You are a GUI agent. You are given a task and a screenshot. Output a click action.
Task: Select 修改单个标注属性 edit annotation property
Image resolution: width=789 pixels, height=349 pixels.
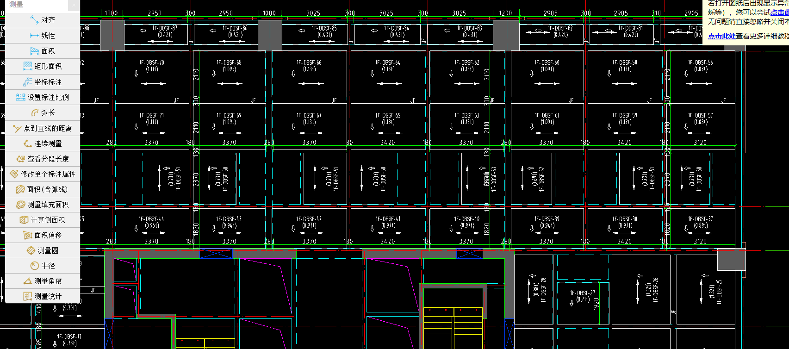pos(43,174)
